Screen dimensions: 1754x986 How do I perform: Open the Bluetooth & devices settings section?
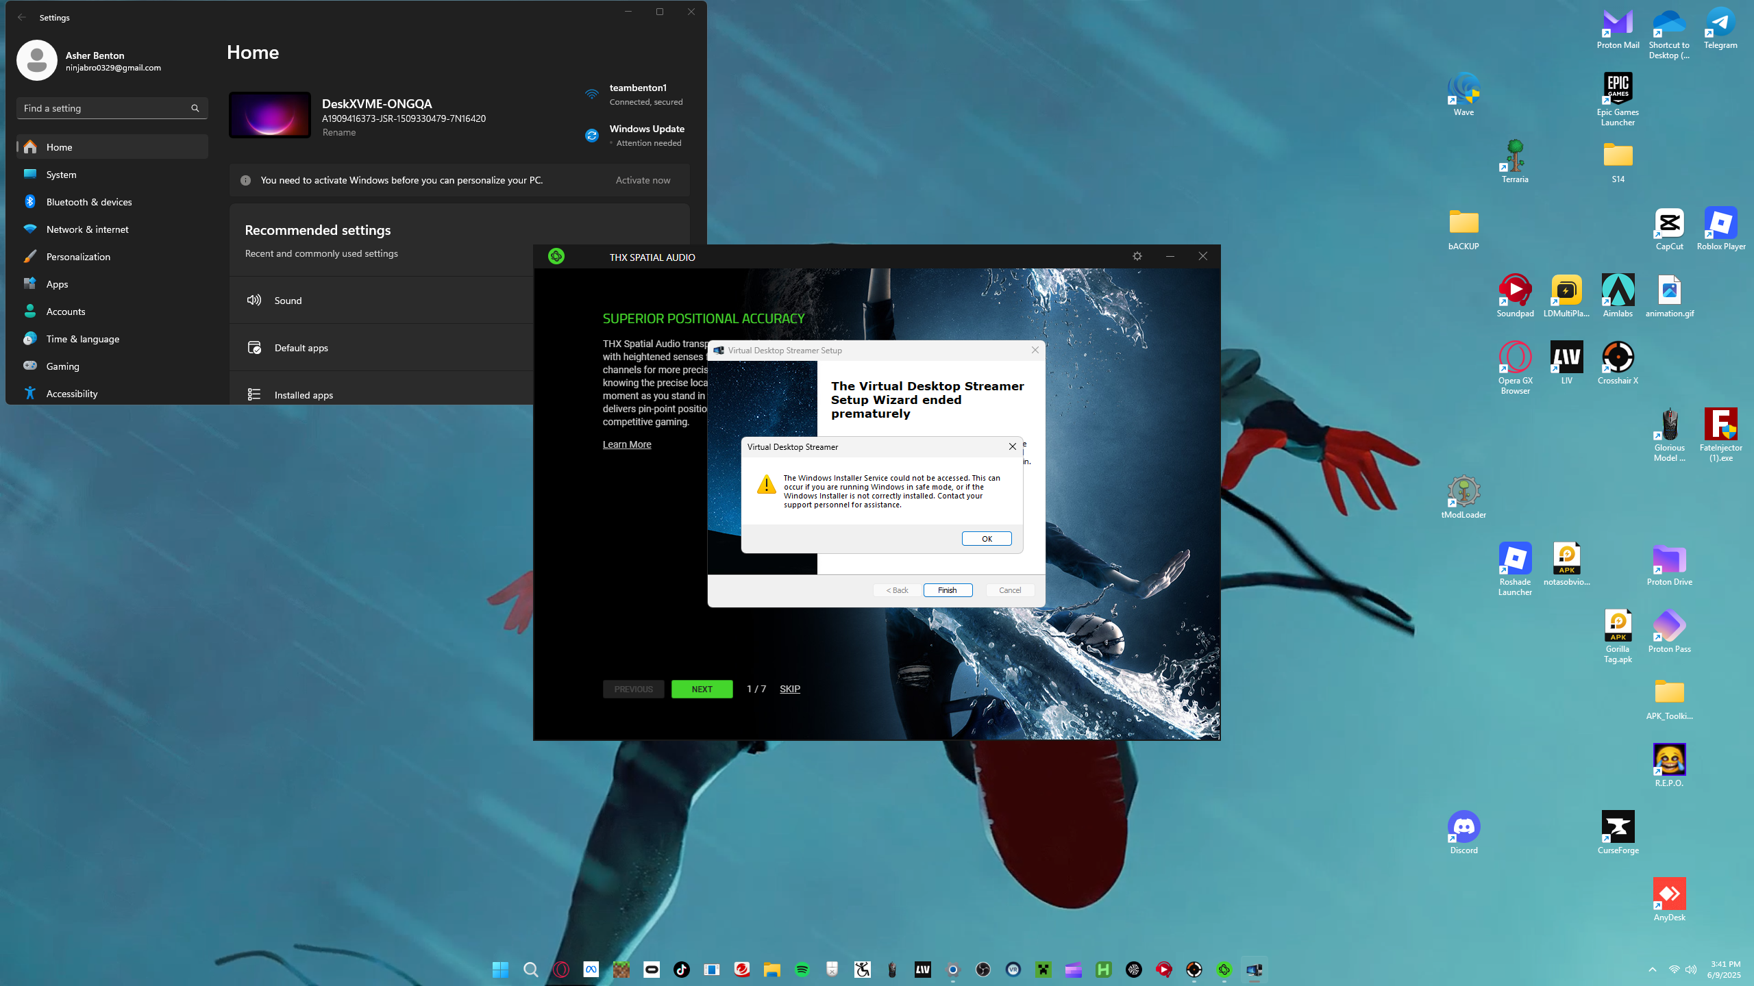(89, 202)
